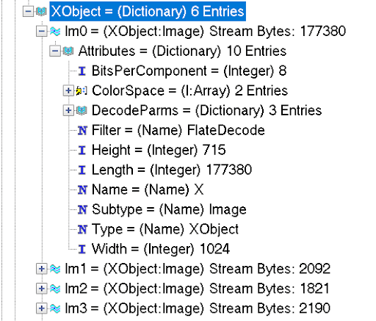Collapse the XObject dictionary node
Viewport: 376px width, 321px height.
[28, 11]
